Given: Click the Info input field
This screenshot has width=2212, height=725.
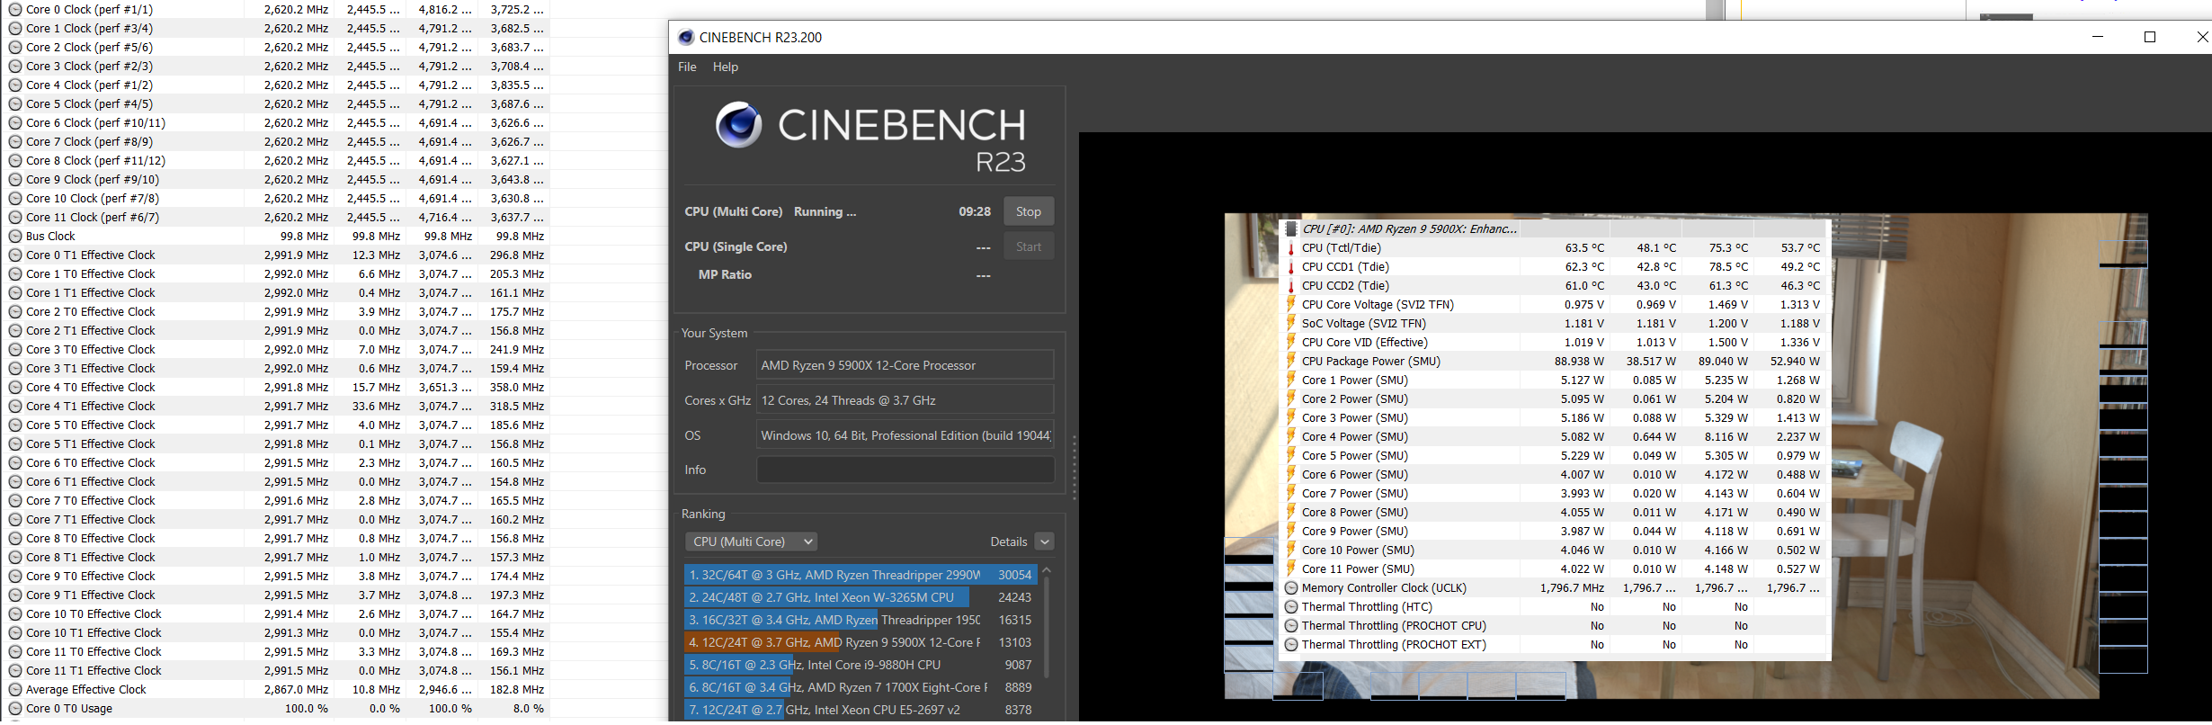Looking at the screenshot, I should 905,470.
